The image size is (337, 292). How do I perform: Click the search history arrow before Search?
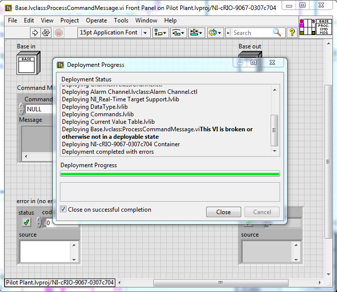(x=229, y=33)
